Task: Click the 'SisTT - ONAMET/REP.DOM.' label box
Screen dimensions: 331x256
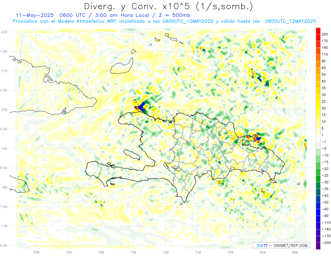Action: click(281, 245)
